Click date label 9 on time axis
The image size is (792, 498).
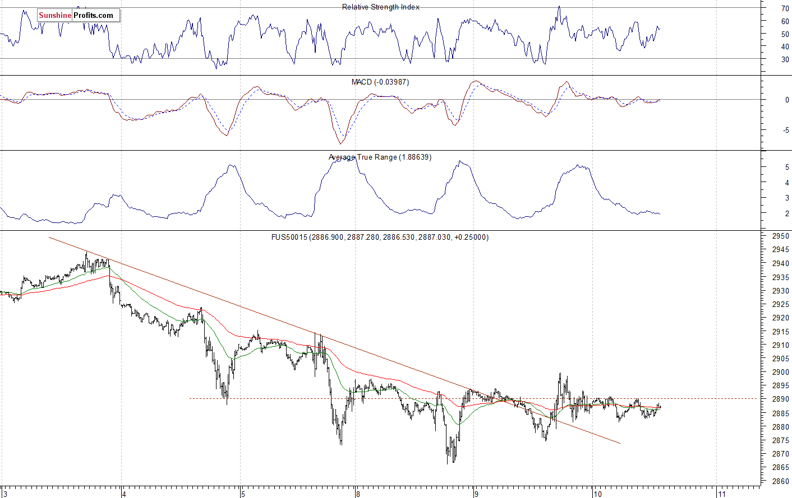click(x=476, y=494)
